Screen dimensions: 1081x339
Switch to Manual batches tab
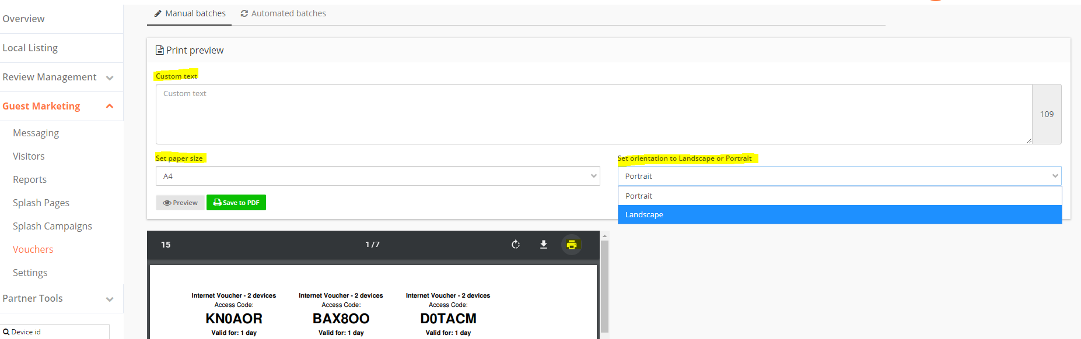(x=190, y=13)
